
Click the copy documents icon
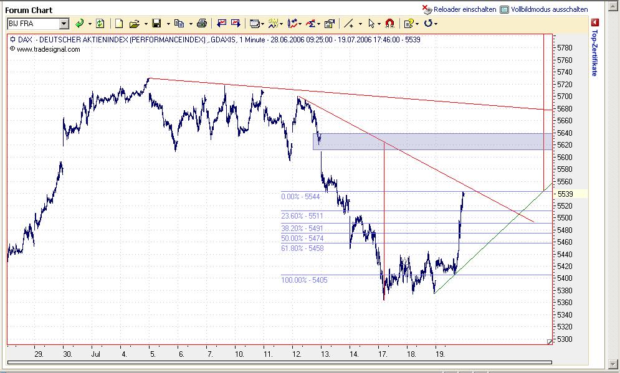pyautogui.click(x=179, y=24)
